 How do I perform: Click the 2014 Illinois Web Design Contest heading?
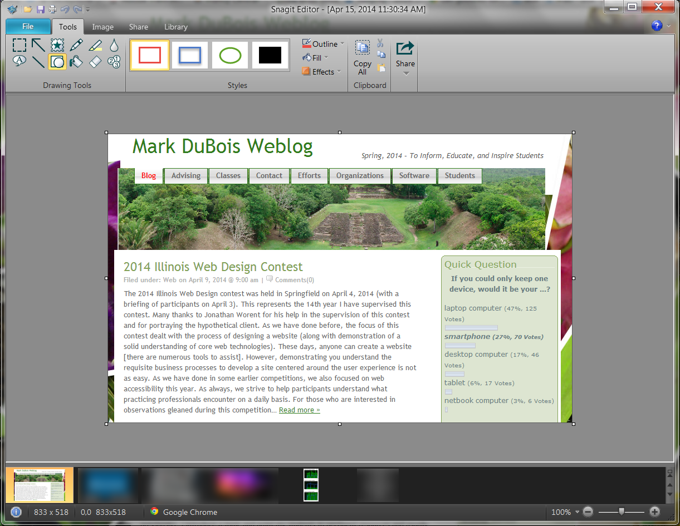pos(213,267)
